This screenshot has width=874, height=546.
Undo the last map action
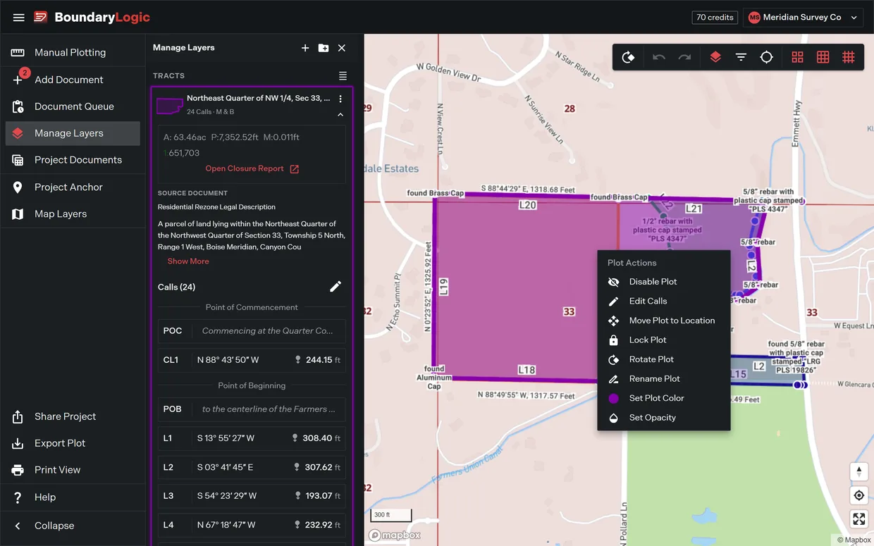pos(659,57)
